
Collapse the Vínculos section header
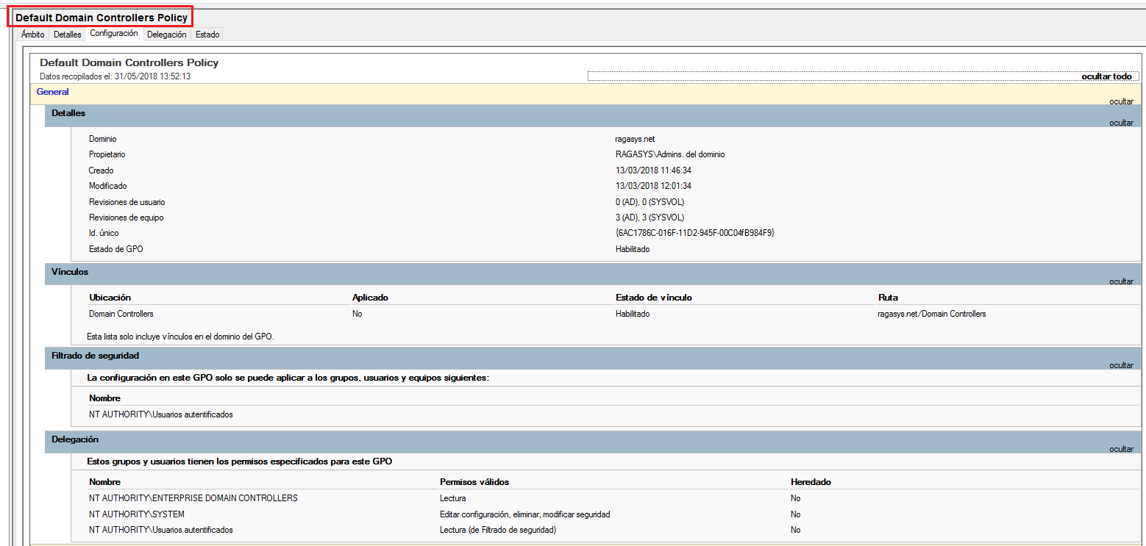(68, 272)
